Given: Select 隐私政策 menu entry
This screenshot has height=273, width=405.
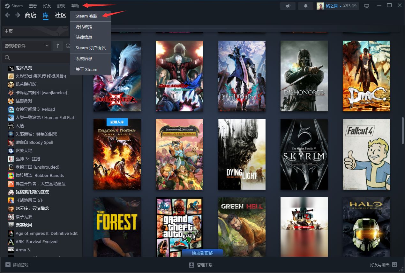Looking at the screenshot, I should click(x=90, y=27).
